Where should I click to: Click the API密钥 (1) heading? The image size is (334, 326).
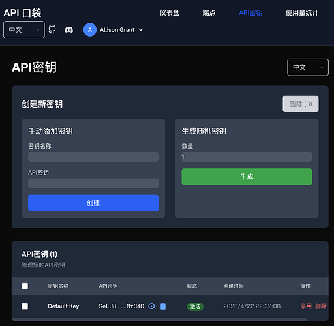point(39,254)
